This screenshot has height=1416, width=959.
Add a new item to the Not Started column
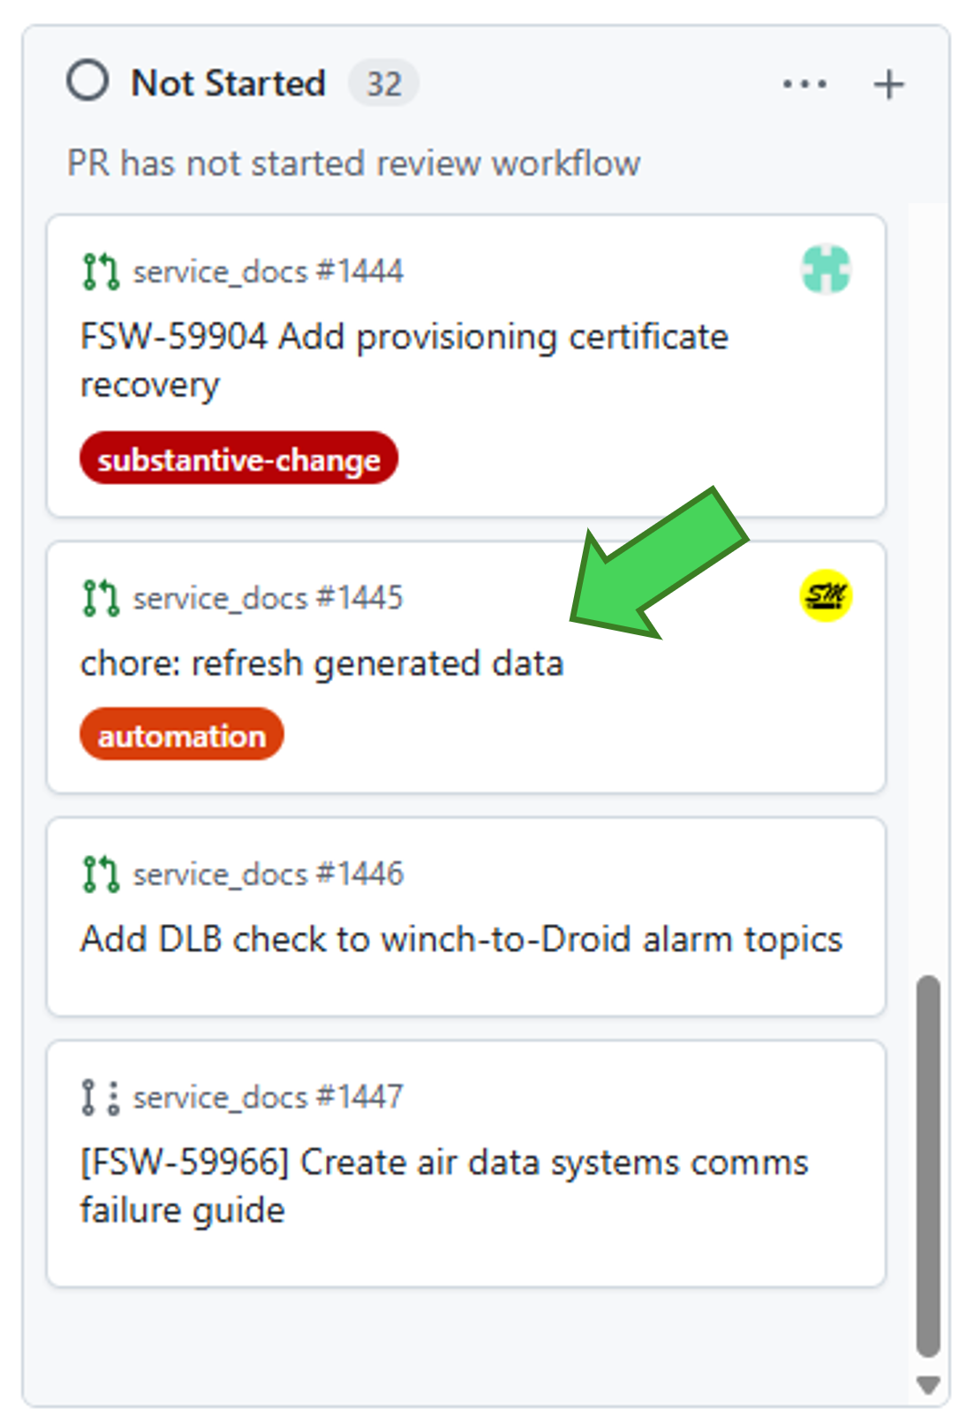click(888, 85)
